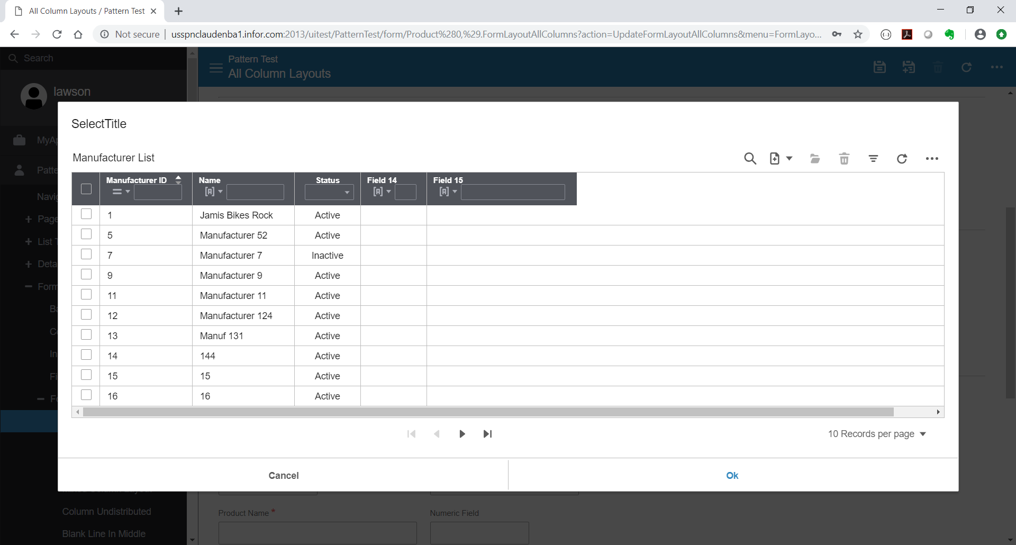Change the 10 Records per page setting
The width and height of the screenshot is (1016, 545).
(x=877, y=434)
